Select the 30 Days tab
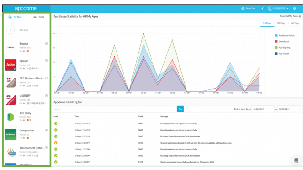303x170 pixels. (281, 23)
